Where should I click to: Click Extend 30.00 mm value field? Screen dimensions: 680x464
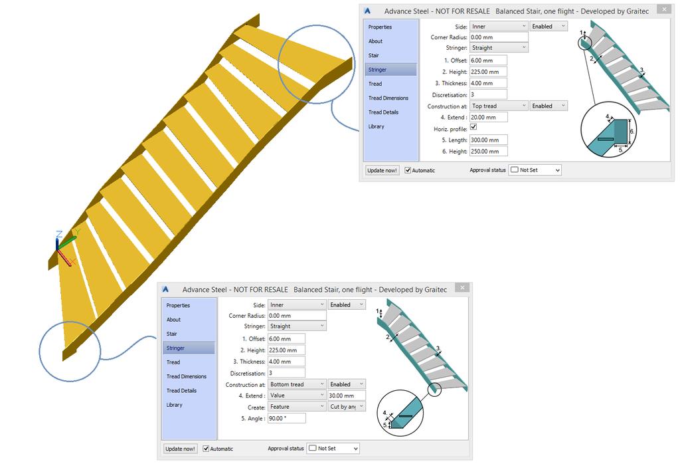(347, 396)
